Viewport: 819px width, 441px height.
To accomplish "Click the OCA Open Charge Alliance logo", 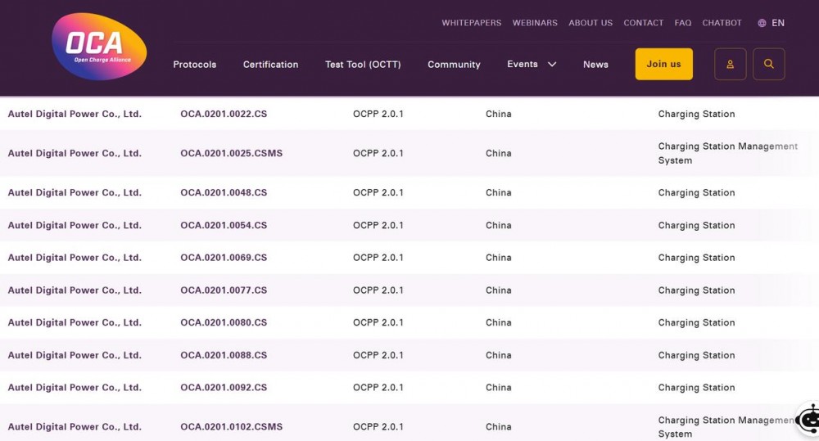I will [x=99, y=47].
